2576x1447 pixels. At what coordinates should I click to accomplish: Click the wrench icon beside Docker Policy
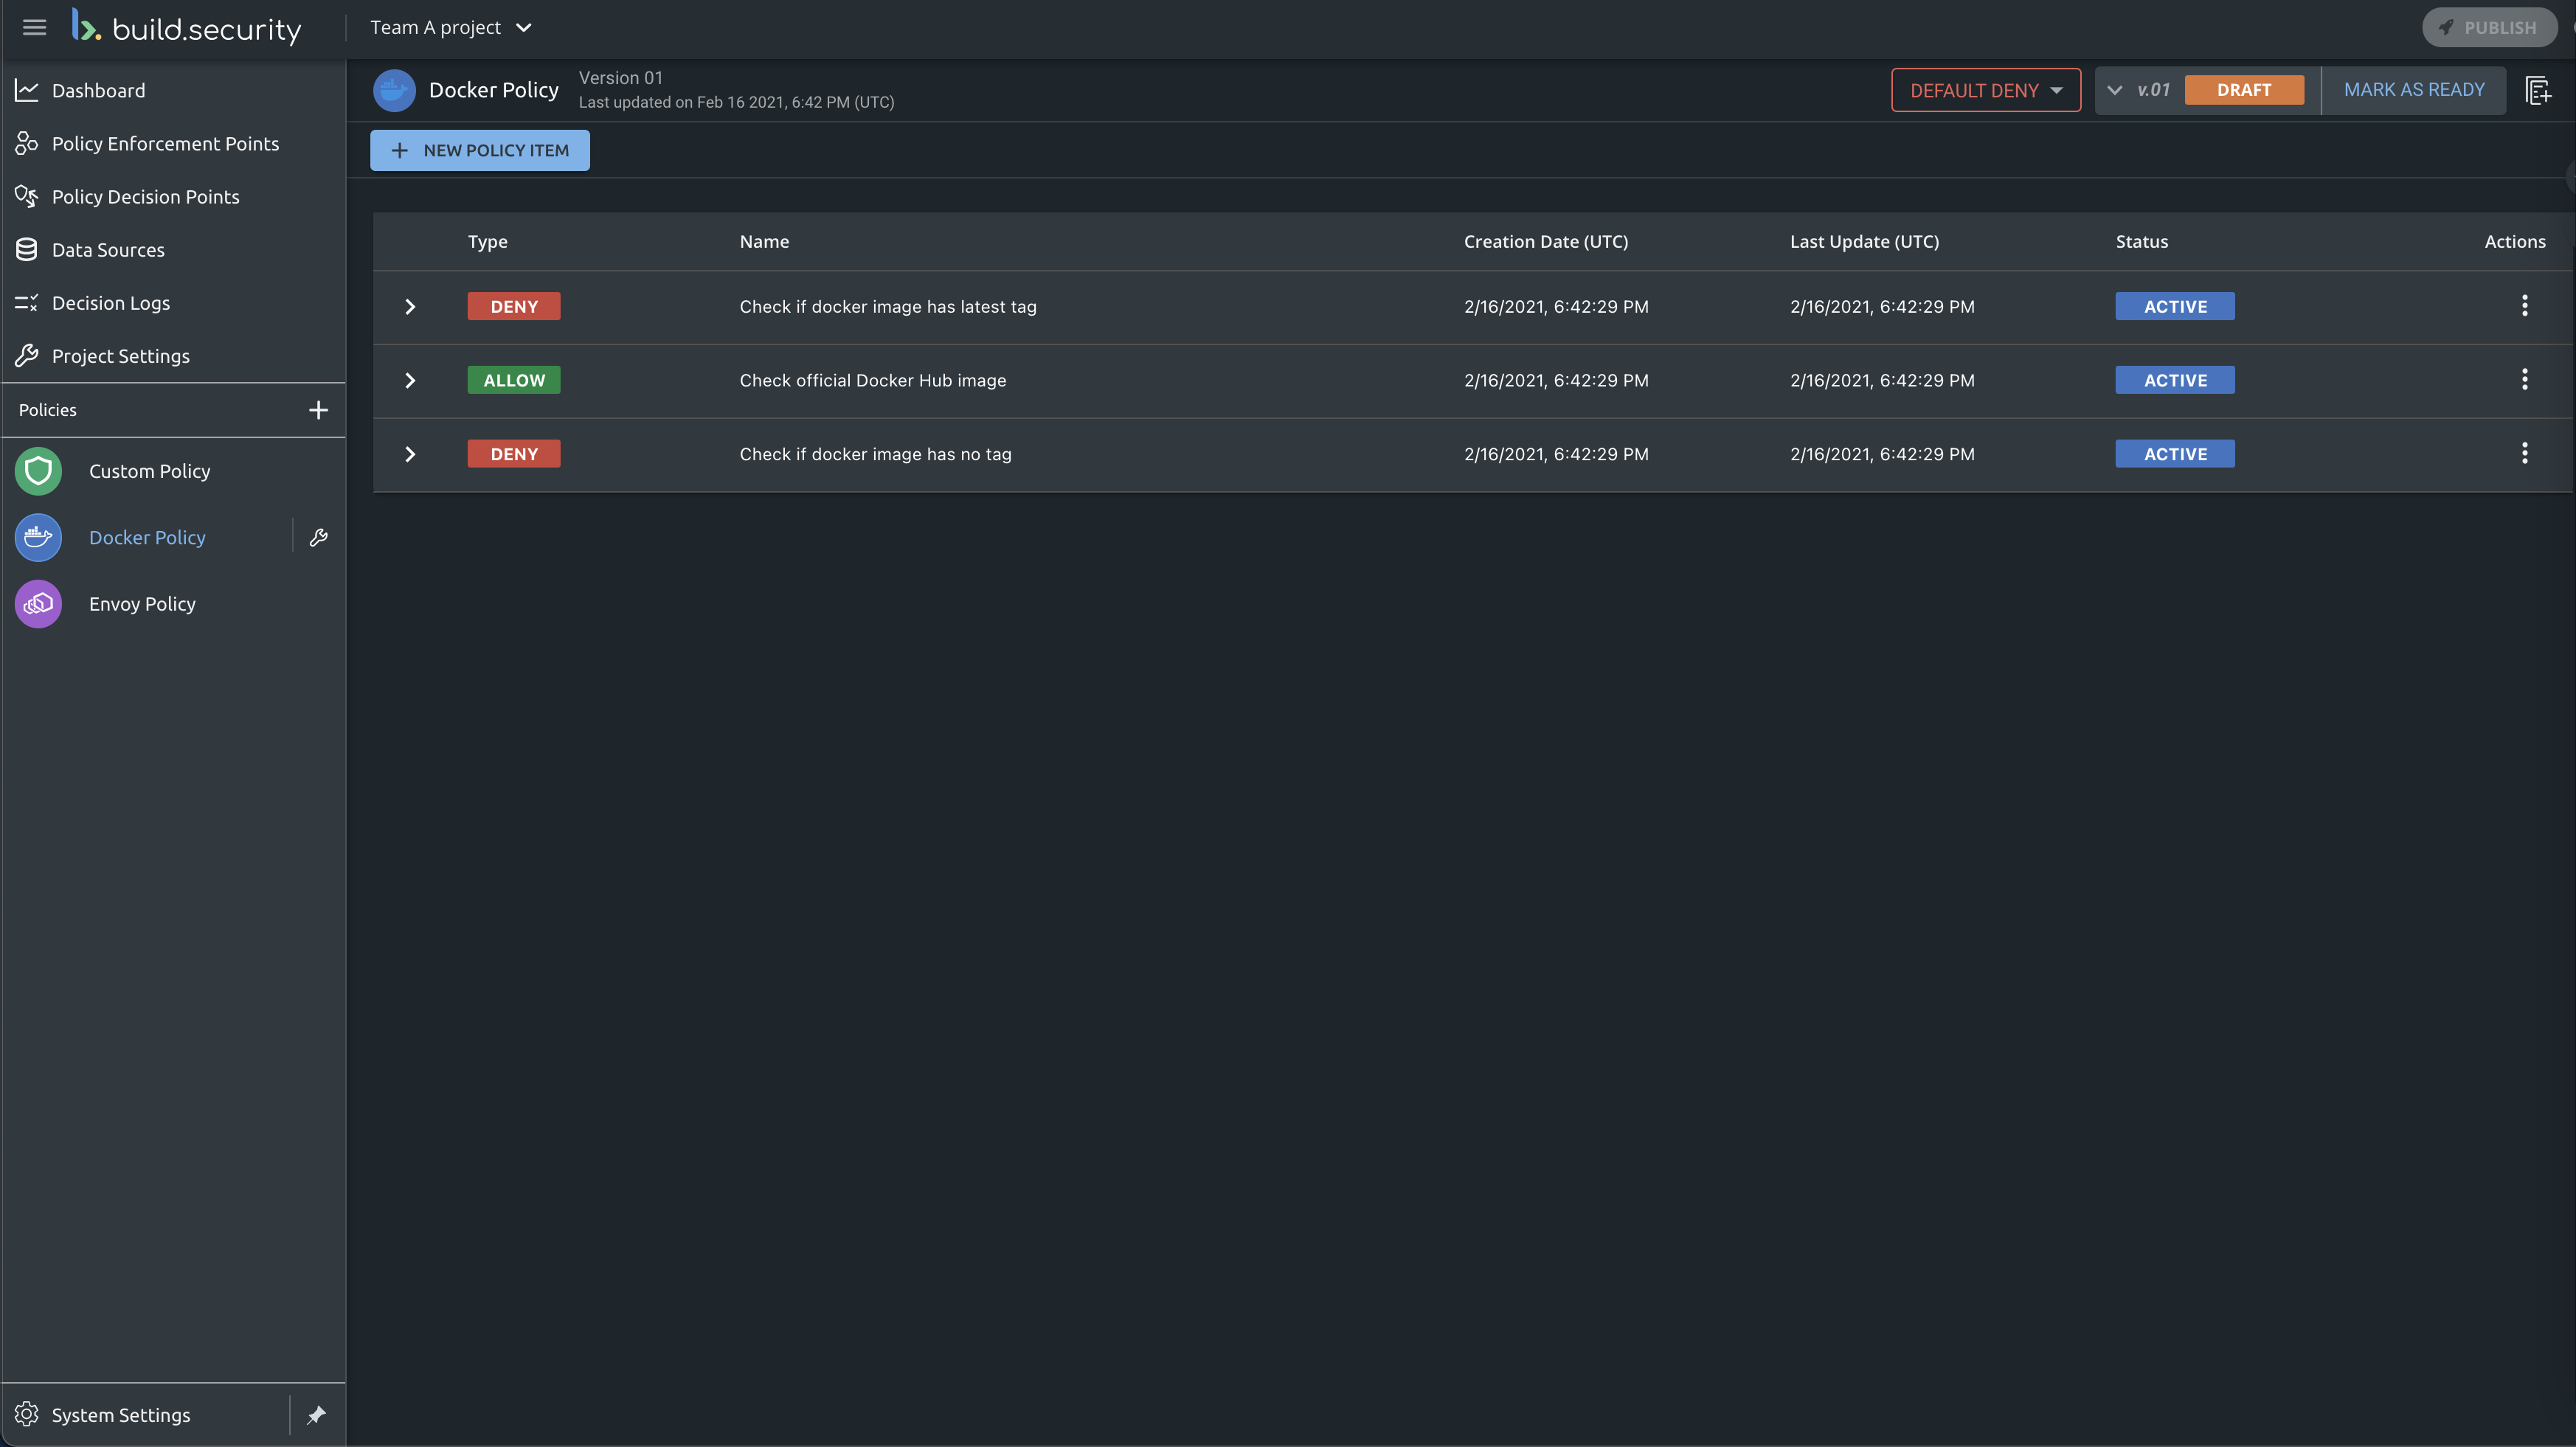[318, 537]
